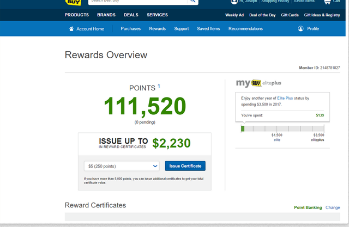Click the $139 spent amount
Image resolution: width=349 pixels, height=227 pixels.
[320, 115]
